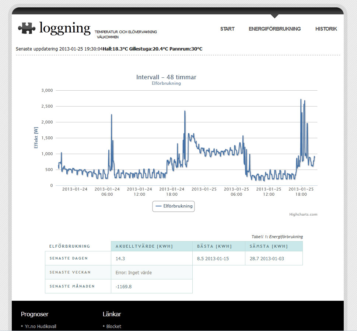Open the Blocket link
Image resolution: width=357 pixels, height=331 pixels.
113,326
